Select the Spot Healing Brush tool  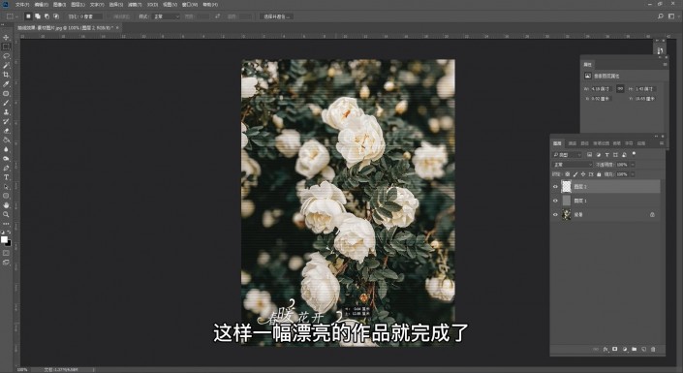click(x=6, y=93)
